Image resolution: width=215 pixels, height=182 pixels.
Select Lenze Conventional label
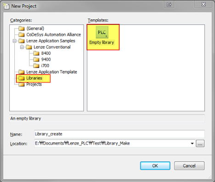click(x=52, y=47)
